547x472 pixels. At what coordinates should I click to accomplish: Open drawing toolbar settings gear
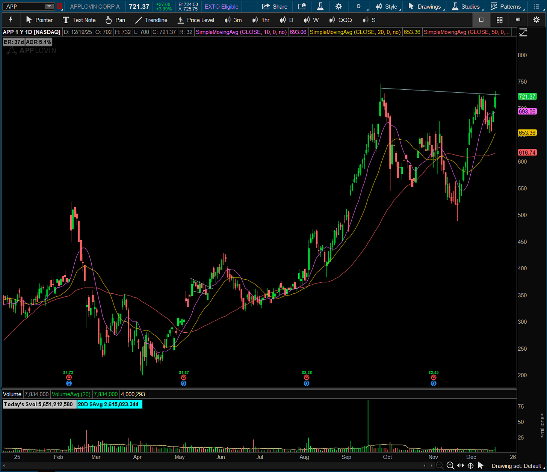point(536,20)
